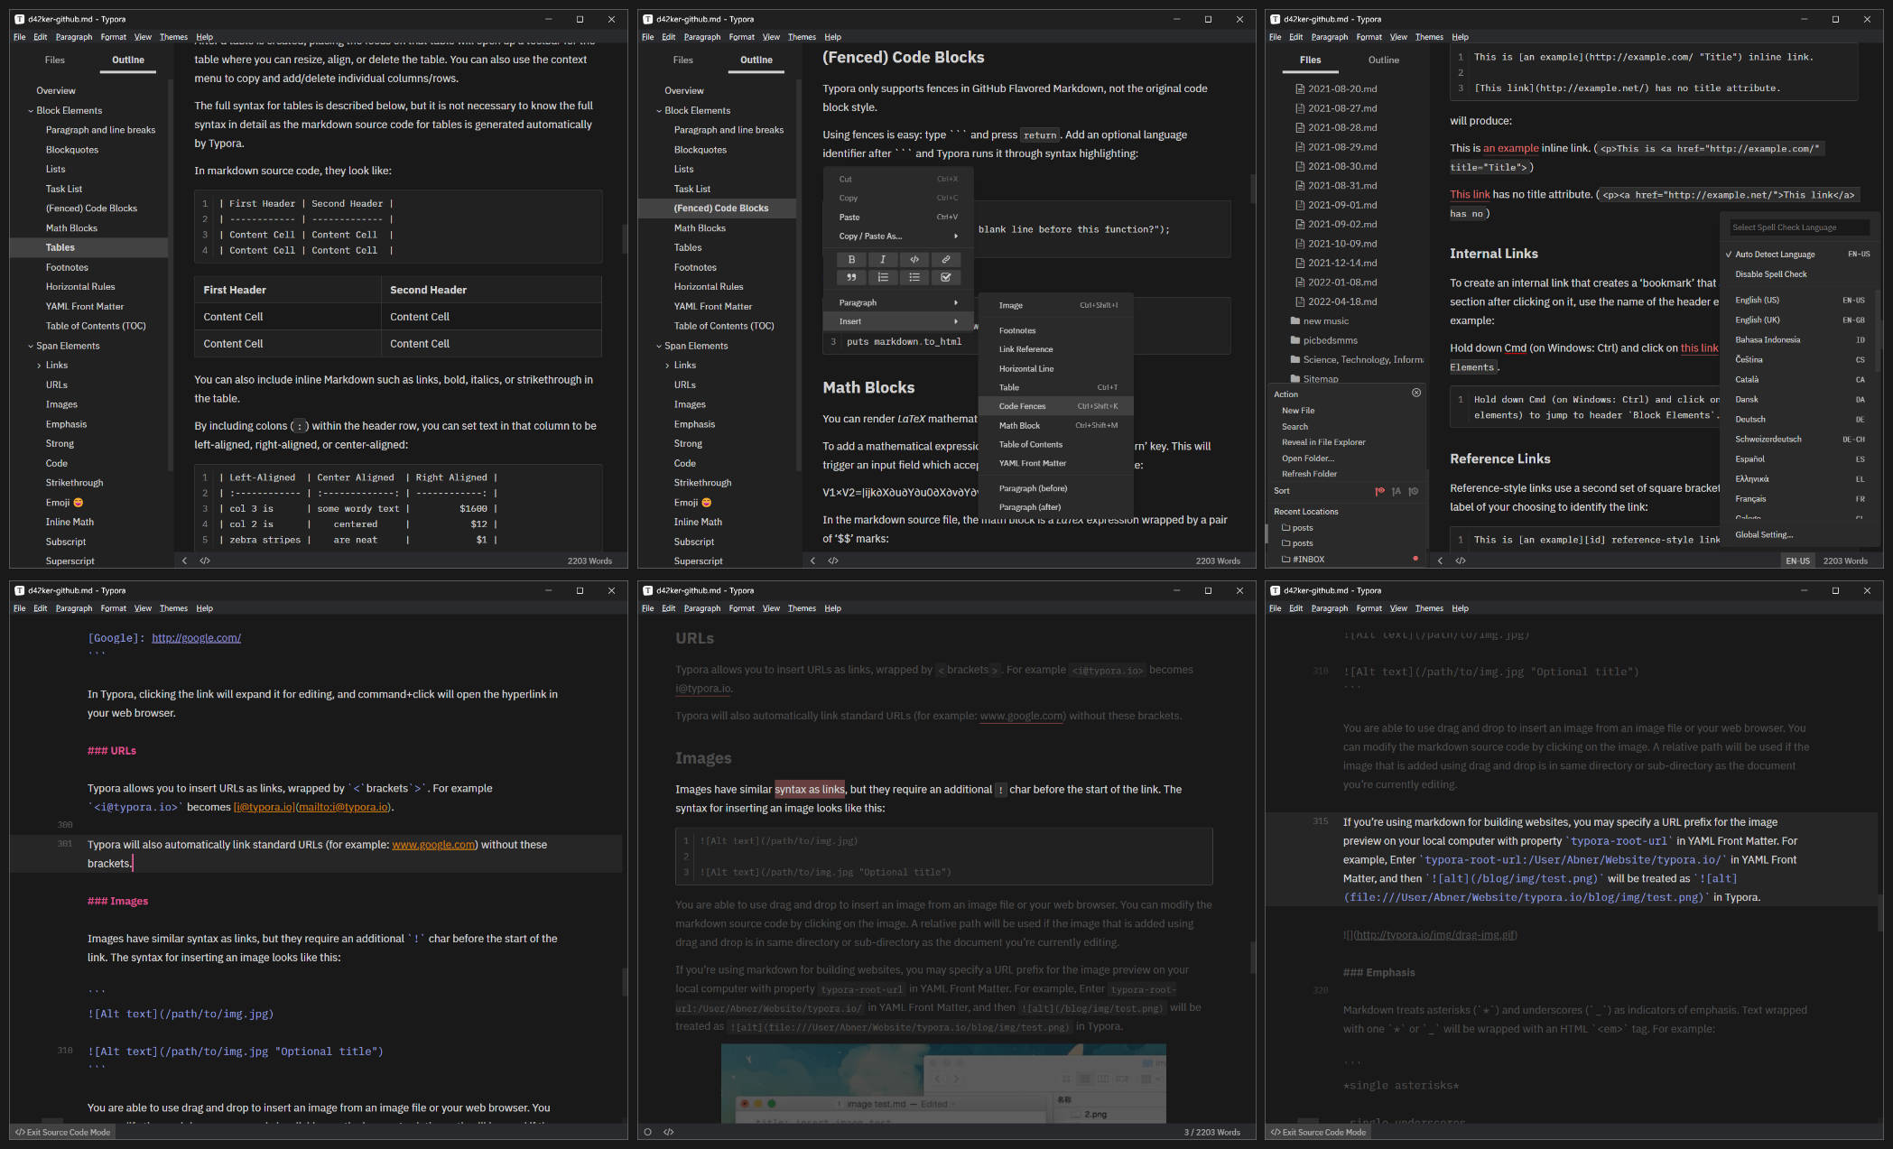
Task: Click Refresh Folder in Action panel
Action: tap(1309, 474)
